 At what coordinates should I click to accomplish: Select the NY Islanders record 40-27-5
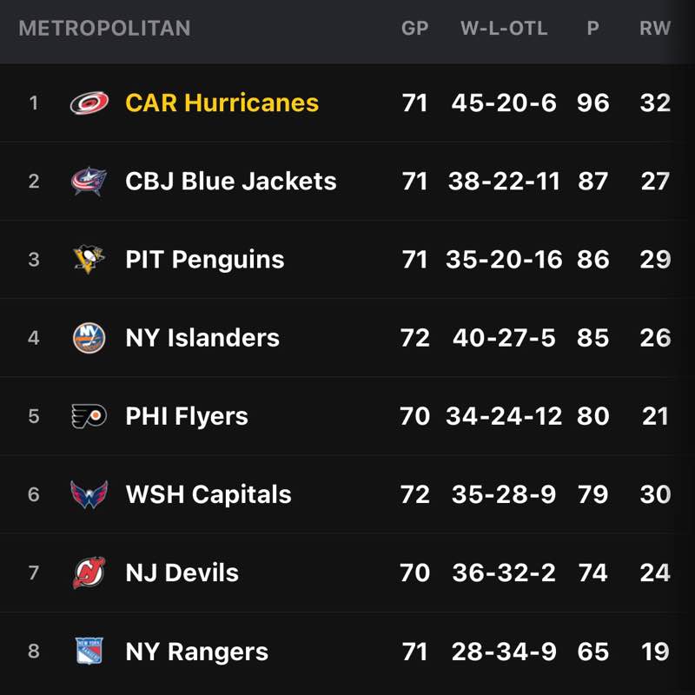coord(504,338)
